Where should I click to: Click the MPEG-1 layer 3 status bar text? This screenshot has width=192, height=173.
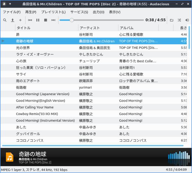(x=34, y=170)
